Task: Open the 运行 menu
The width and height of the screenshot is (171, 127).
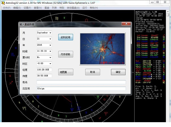Action: (85, 8)
